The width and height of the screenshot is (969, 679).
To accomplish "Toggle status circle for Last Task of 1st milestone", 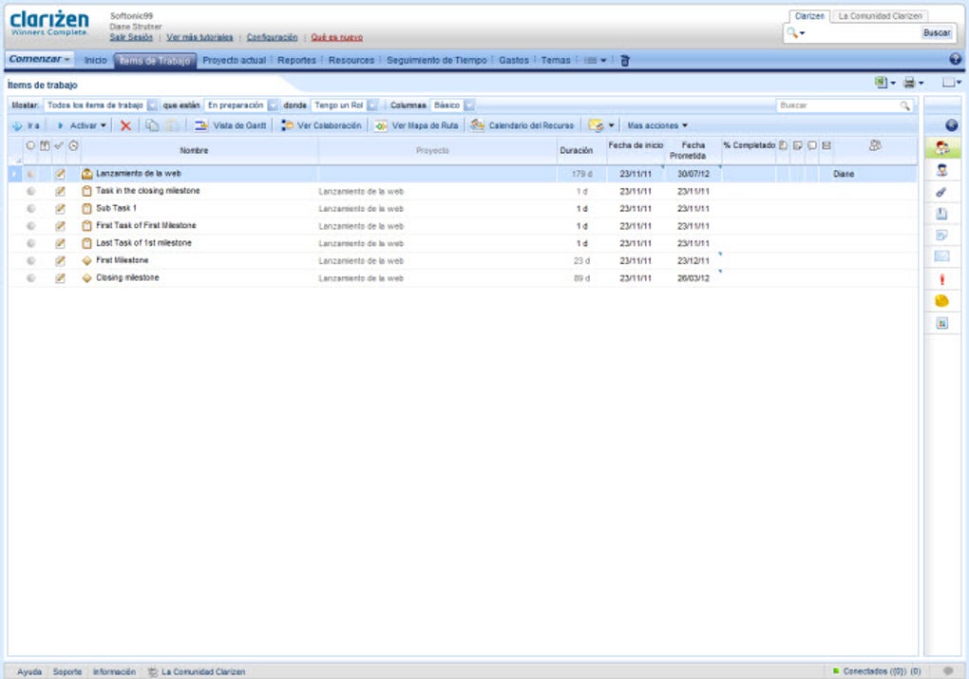I will click(x=31, y=243).
